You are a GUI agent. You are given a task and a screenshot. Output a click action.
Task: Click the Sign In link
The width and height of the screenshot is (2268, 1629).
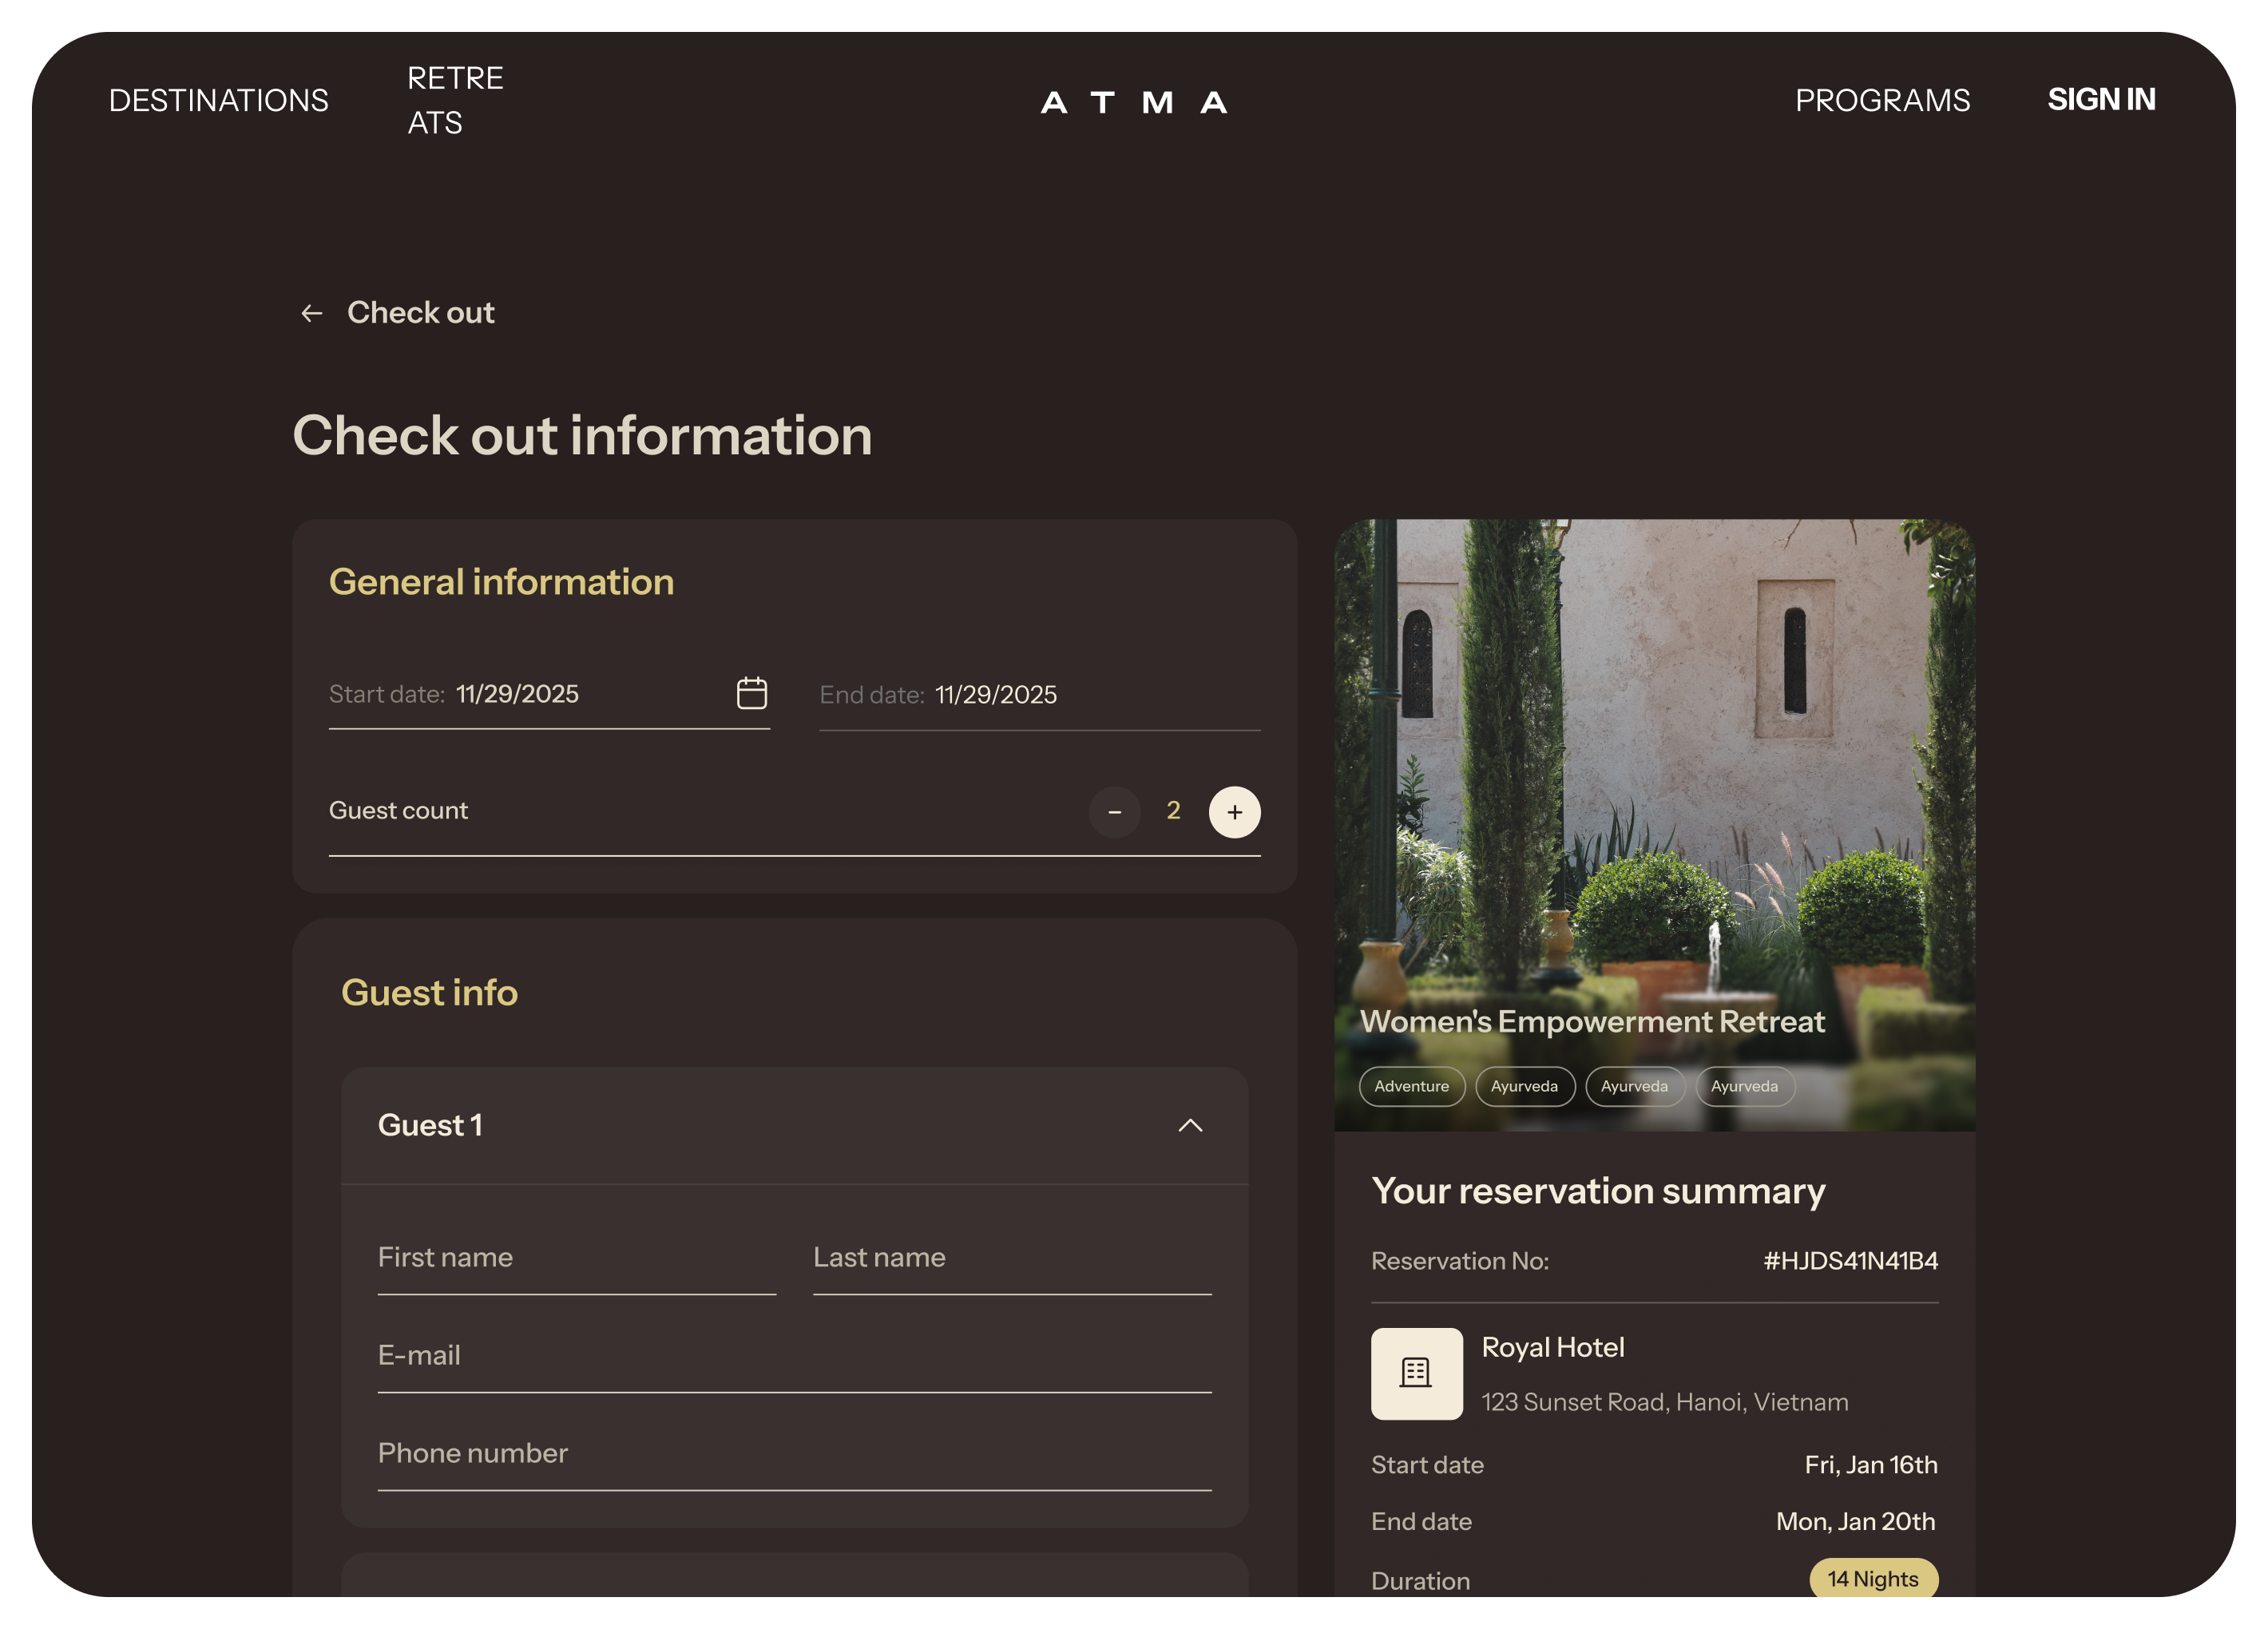(x=2100, y=99)
